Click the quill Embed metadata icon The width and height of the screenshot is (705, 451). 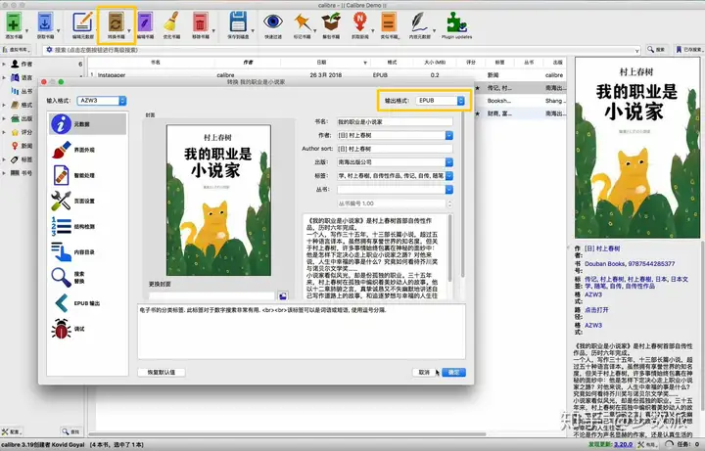click(x=419, y=22)
